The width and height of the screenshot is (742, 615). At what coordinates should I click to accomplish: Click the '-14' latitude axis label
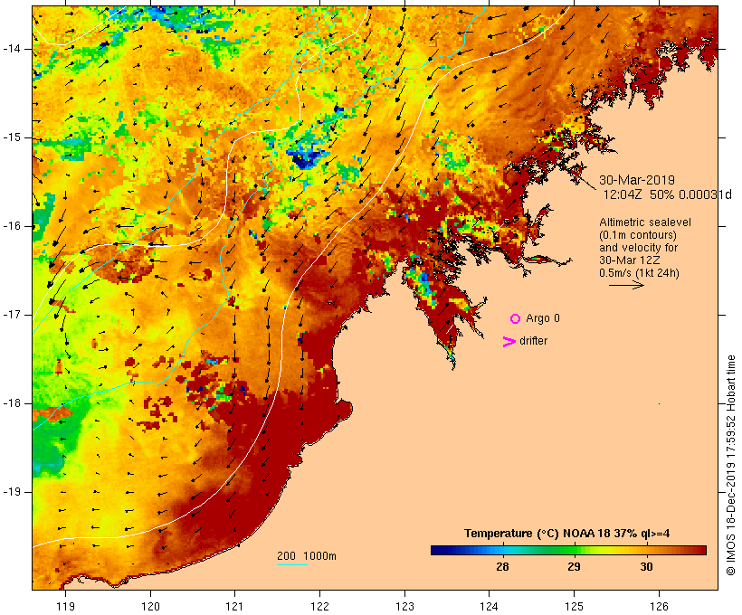tap(12, 49)
